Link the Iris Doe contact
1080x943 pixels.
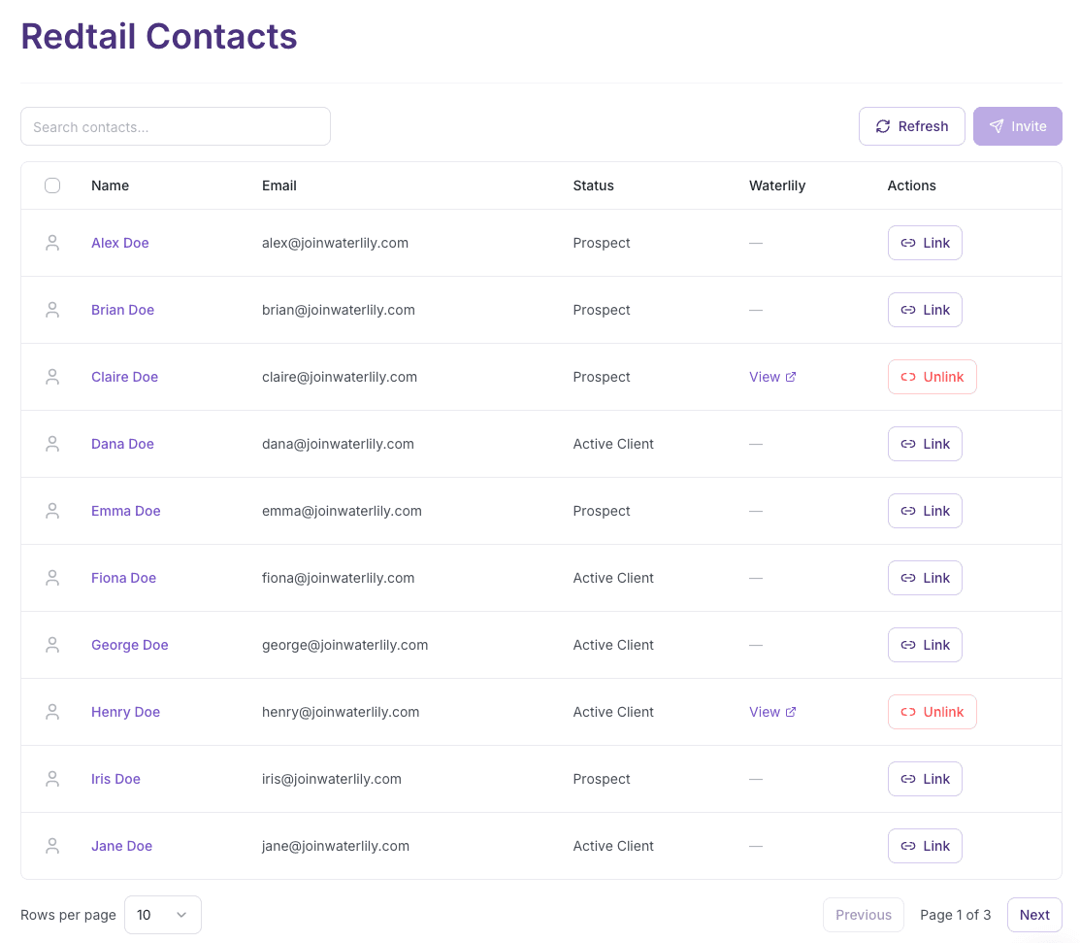[925, 778]
